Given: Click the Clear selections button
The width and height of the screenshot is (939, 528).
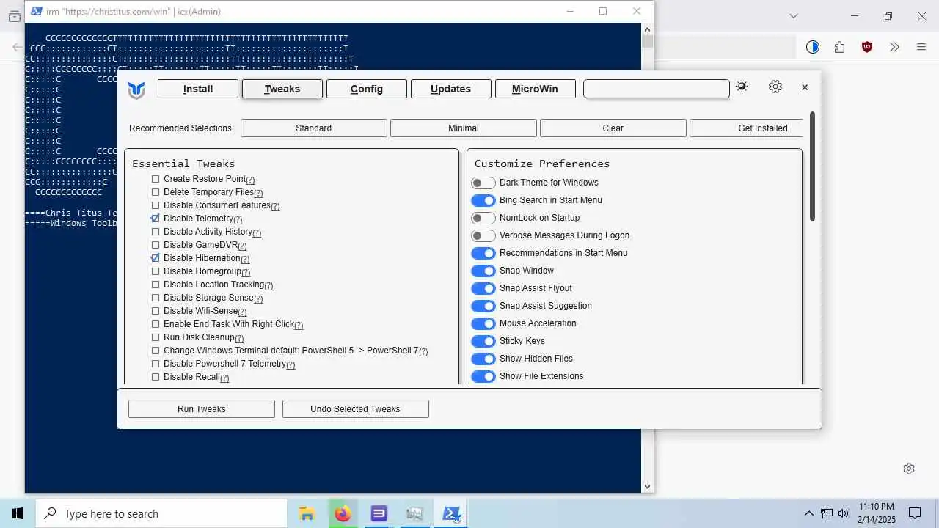Looking at the screenshot, I should pos(613,128).
